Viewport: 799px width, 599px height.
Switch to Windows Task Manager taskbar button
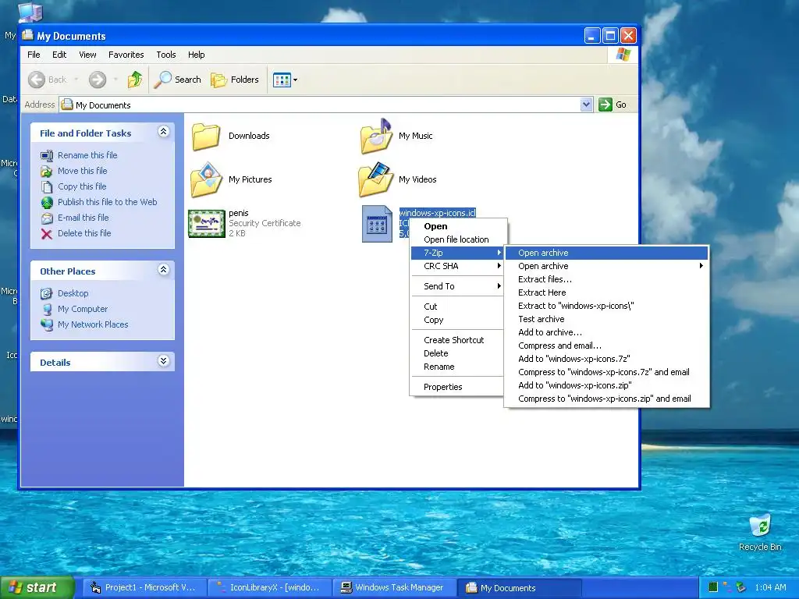pyautogui.click(x=396, y=587)
